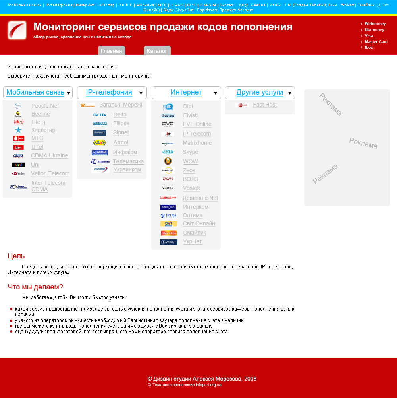
Task: Open the Другие услуги heading link
Action: (260, 92)
